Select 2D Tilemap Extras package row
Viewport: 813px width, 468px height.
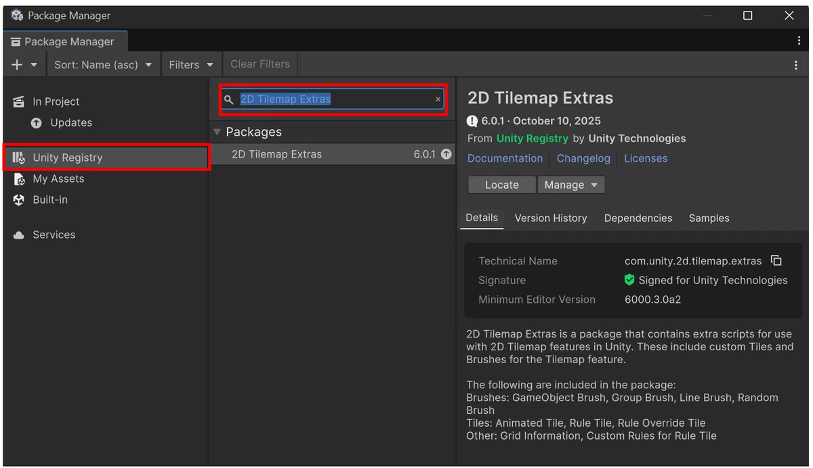coord(332,154)
